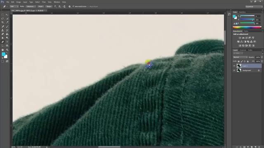Image resolution: width=264 pixels, height=148 pixels.
Task: Select the Pen tool
Action: pos(3,42)
